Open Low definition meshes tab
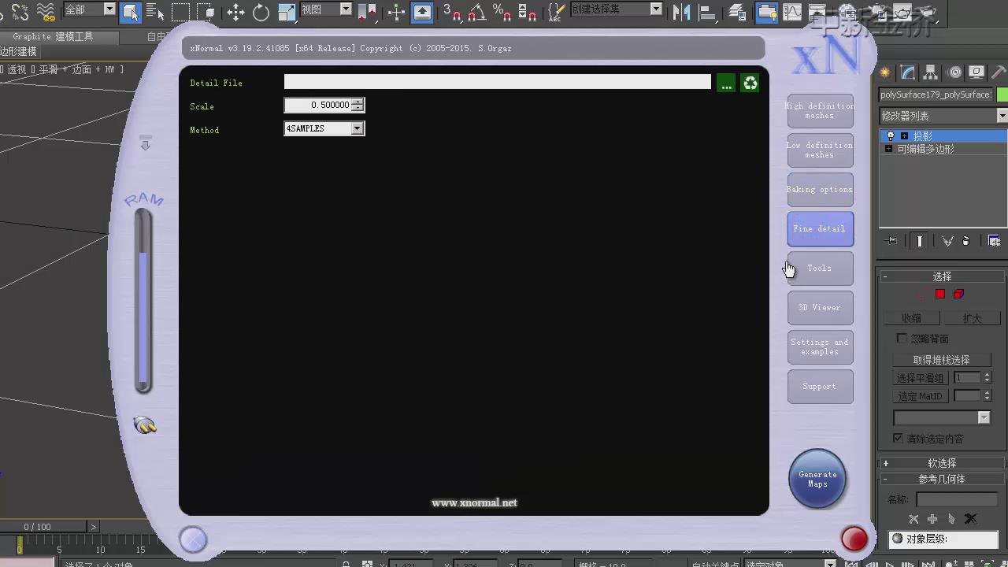 820,150
